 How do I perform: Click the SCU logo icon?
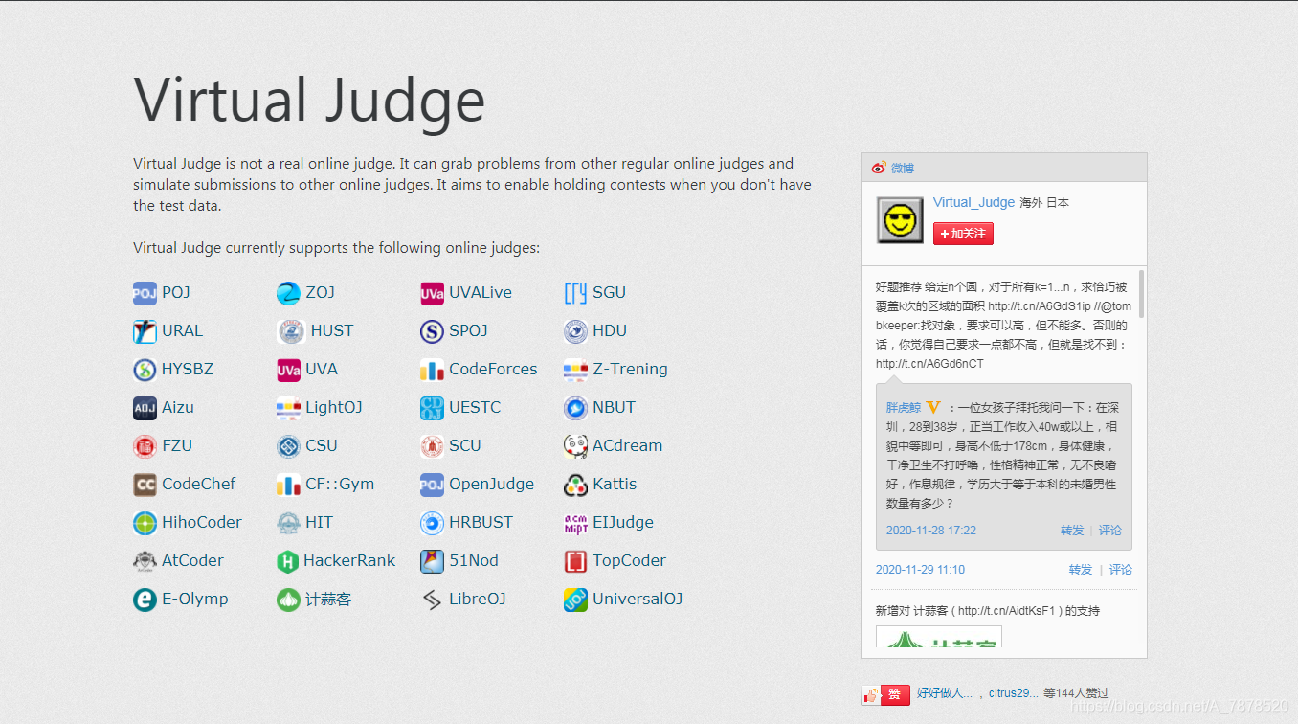[x=432, y=446]
